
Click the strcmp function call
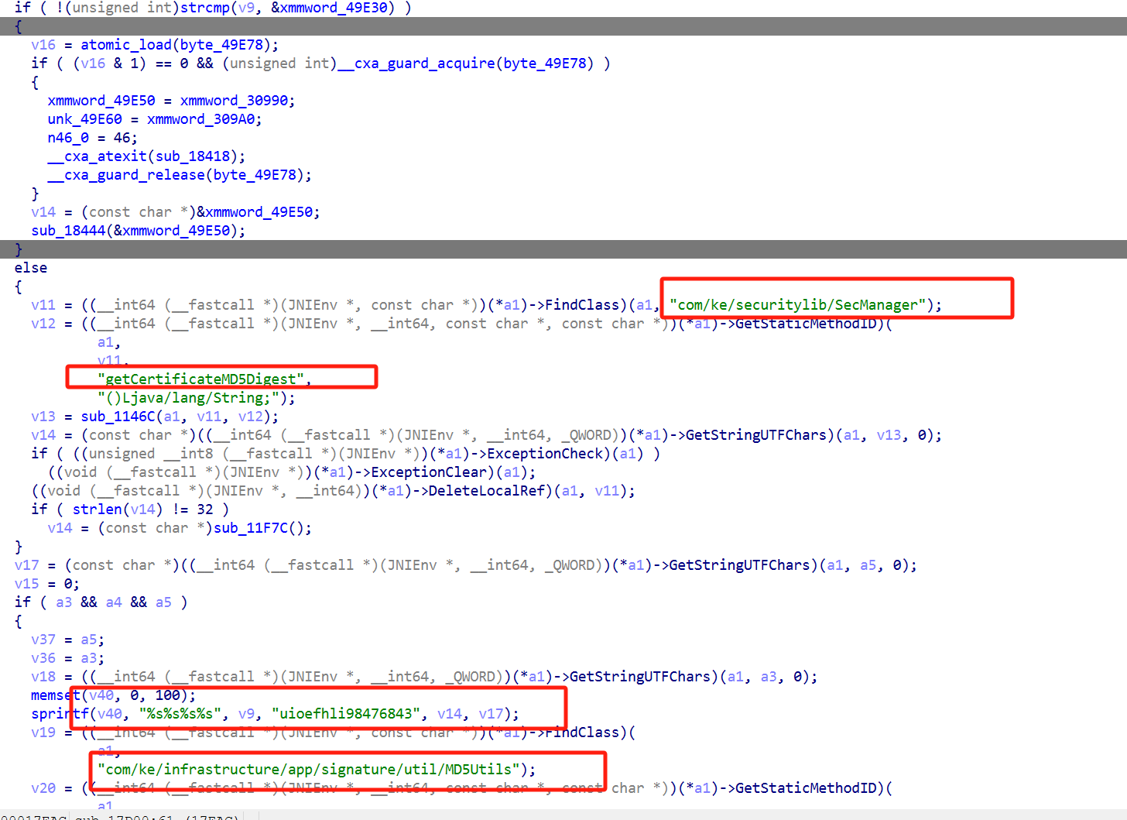pos(205,8)
